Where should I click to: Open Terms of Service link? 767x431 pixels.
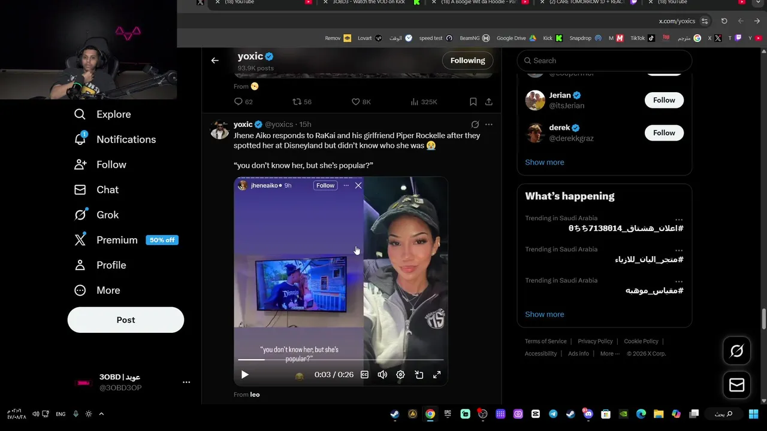pos(546,341)
